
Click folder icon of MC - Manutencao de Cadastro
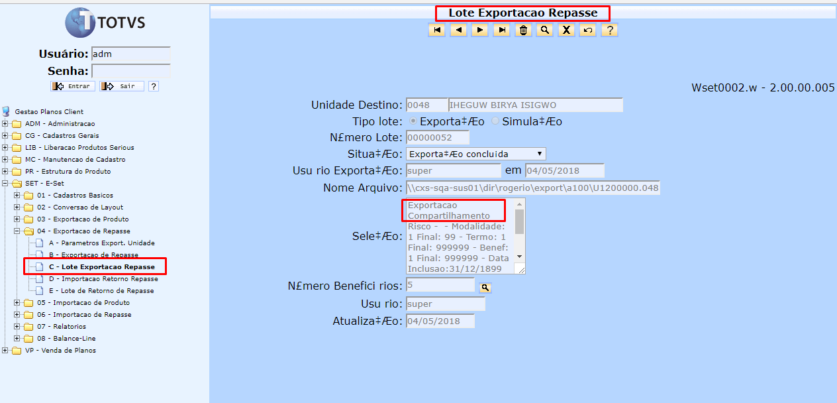pyautogui.click(x=17, y=159)
